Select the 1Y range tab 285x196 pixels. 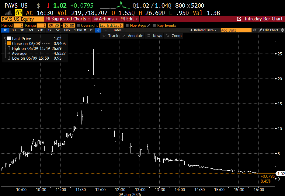click(50, 30)
